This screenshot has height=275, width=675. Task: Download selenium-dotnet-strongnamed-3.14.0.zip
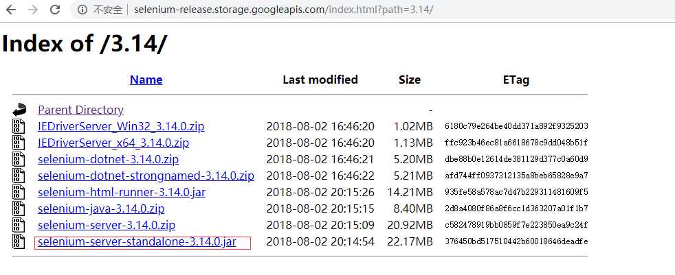tap(146, 176)
